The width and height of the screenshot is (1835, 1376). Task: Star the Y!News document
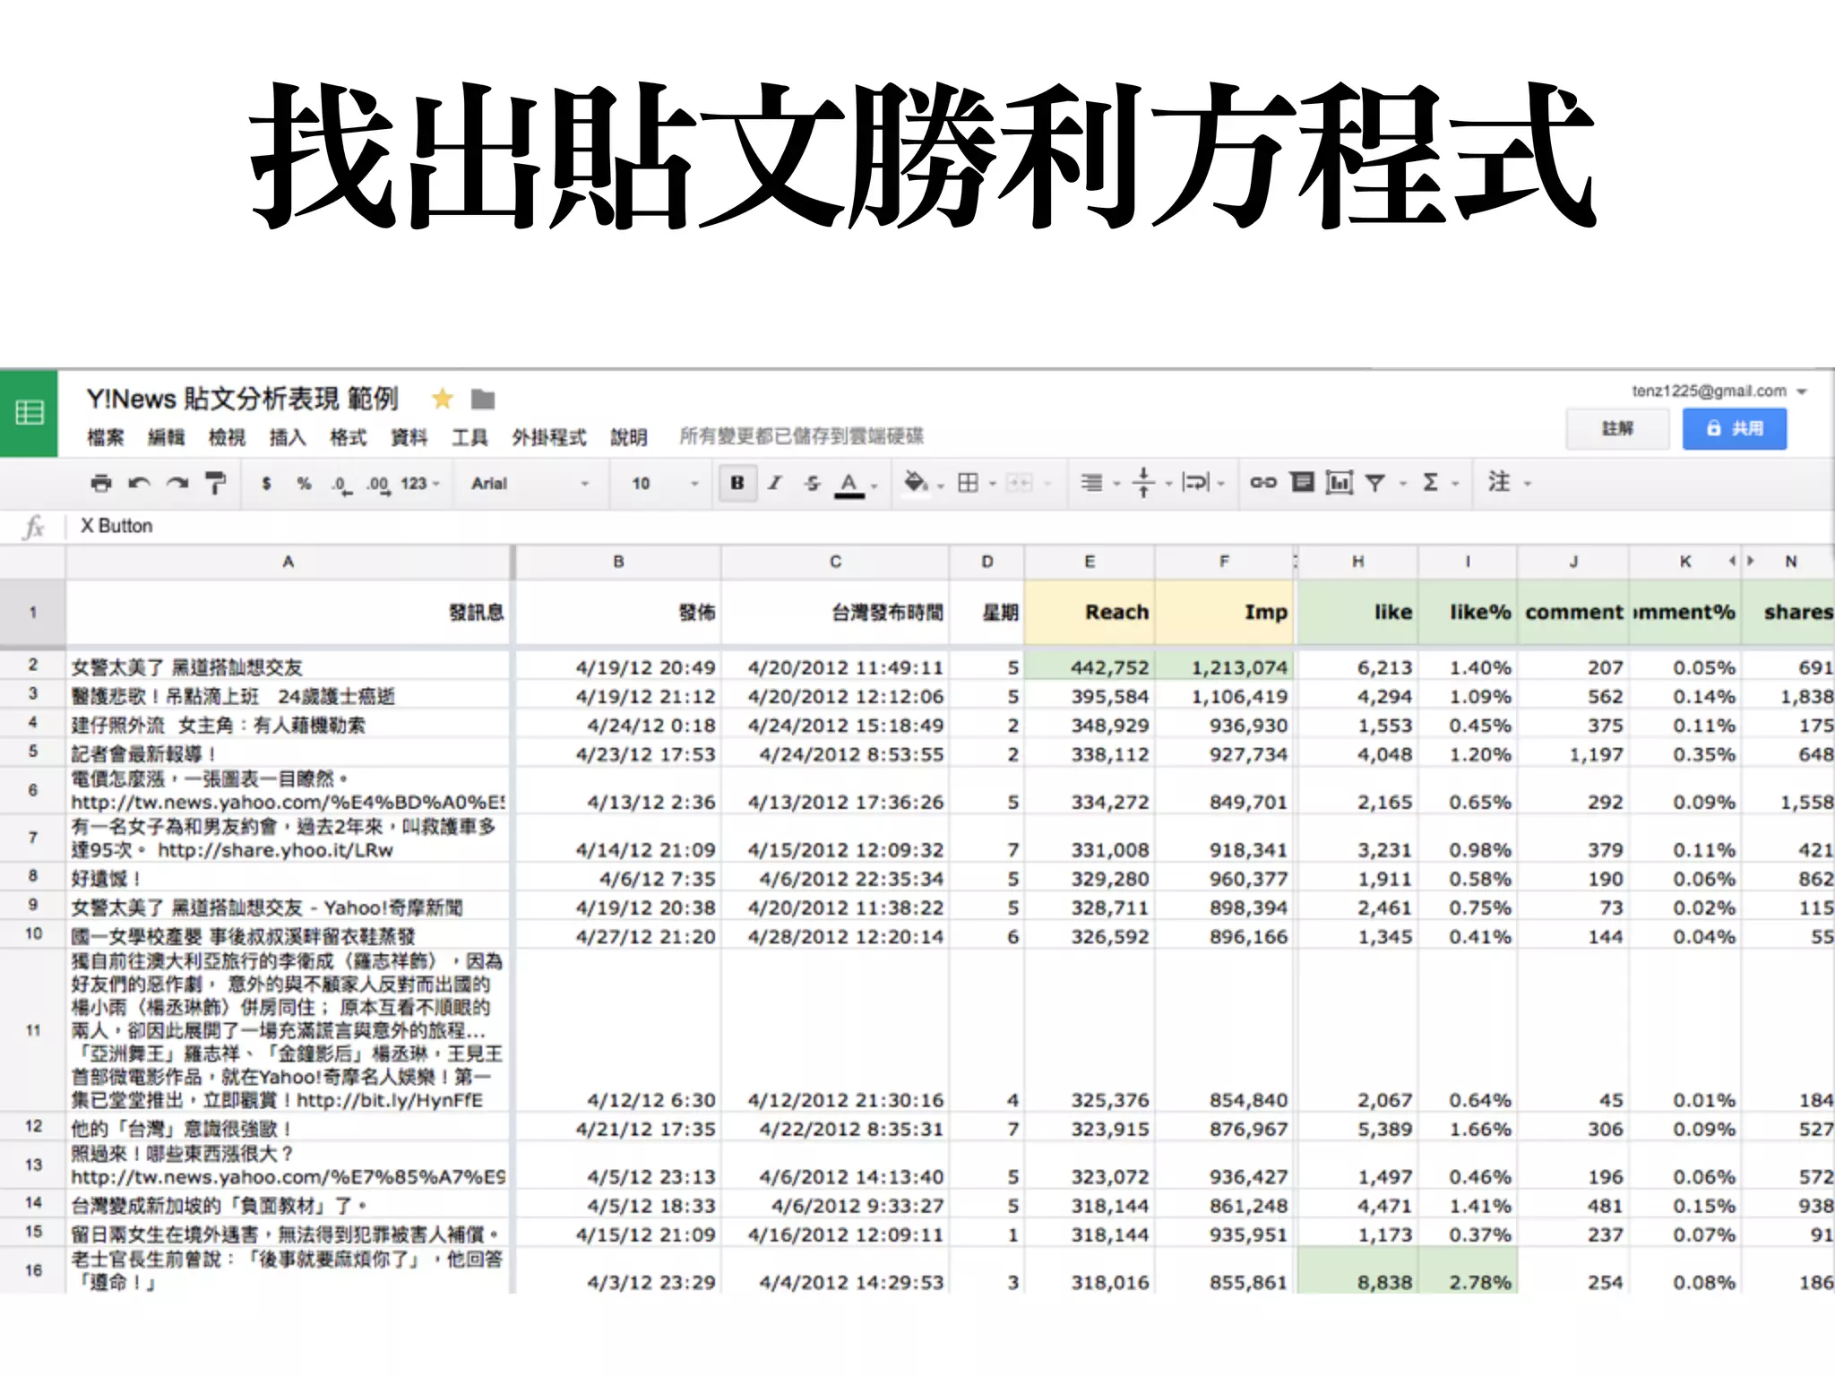(442, 399)
